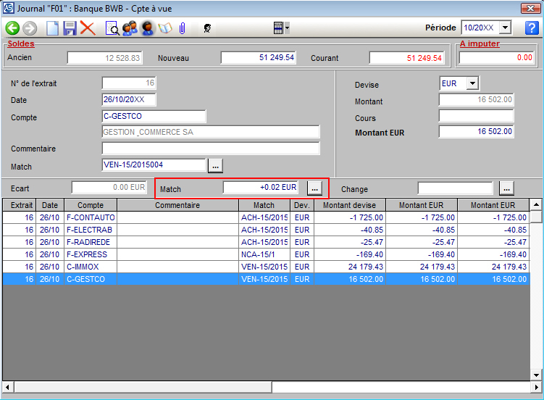Open the open-book icon in toolbar
Image resolution: width=544 pixels, height=400 pixels.
pos(165,28)
